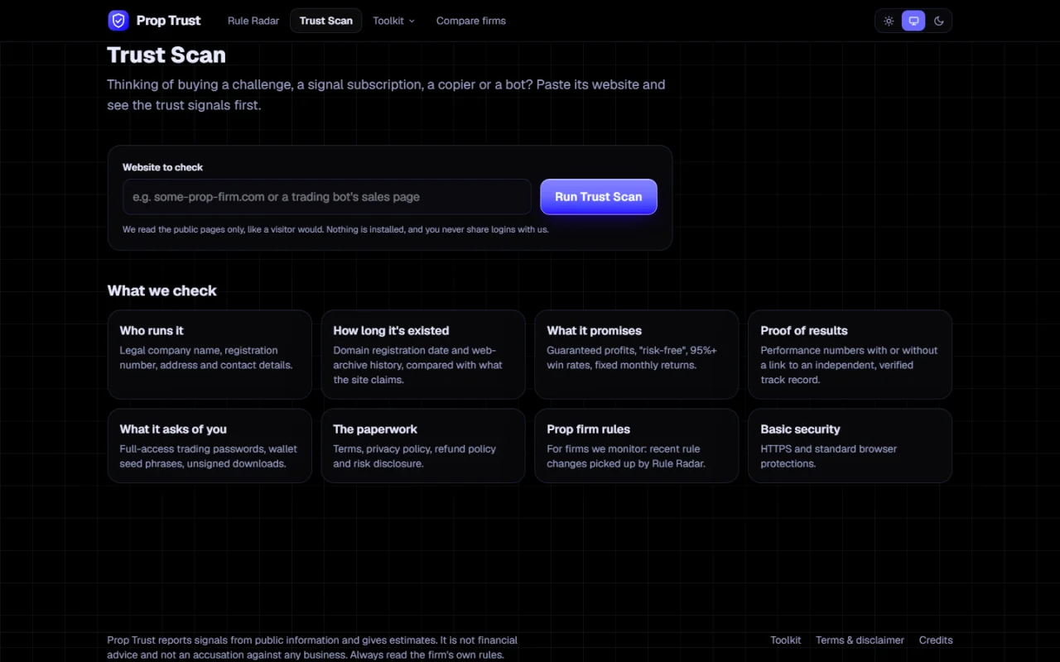The image size is (1060, 662).
Task: Select system theme monitor icon
Action: coord(913,21)
